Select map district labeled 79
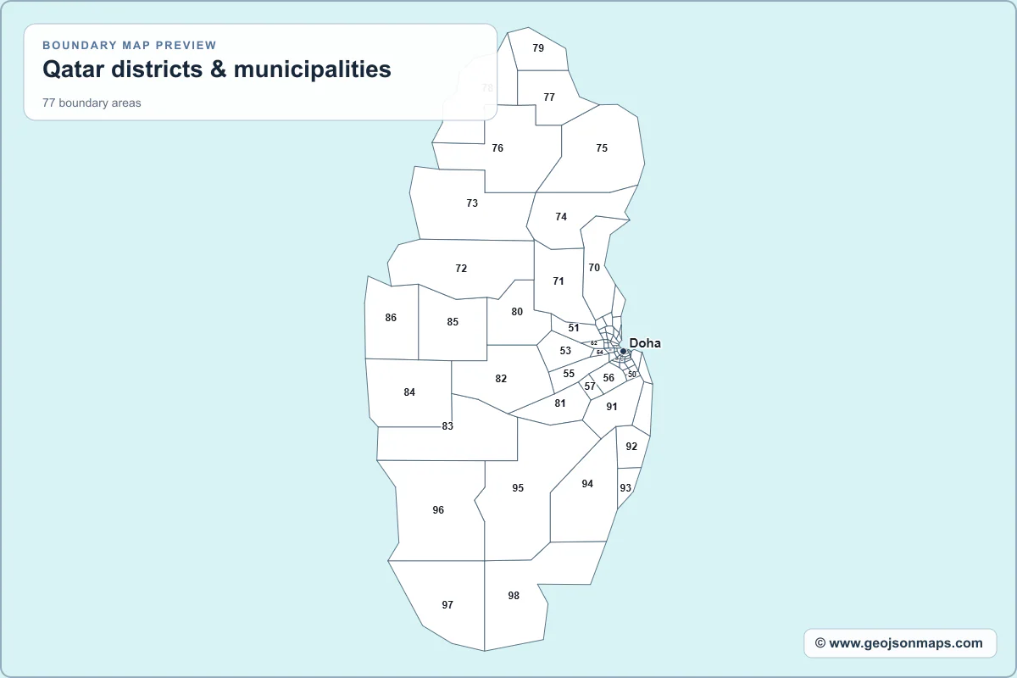The height and width of the screenshot is (678, 1017). pos(538,48)
